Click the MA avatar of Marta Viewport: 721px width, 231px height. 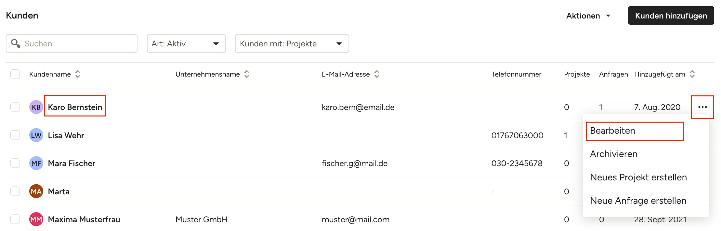coord(36,191)
